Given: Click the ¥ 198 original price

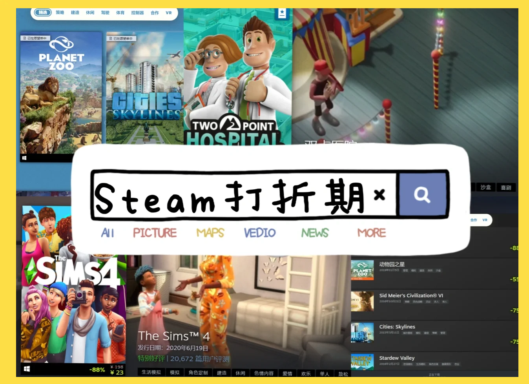Looking at the screenshot, I should tap(117, 367).
